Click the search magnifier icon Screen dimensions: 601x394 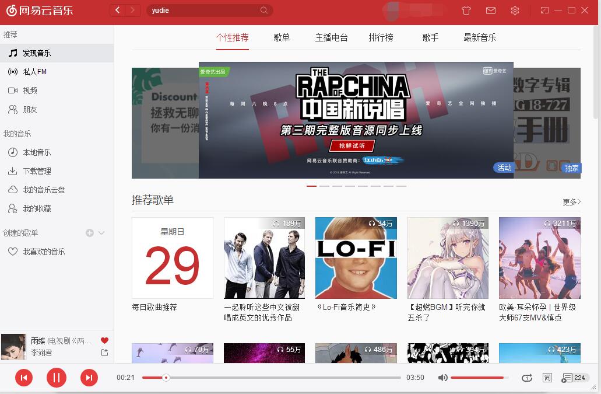coord(264,11)
